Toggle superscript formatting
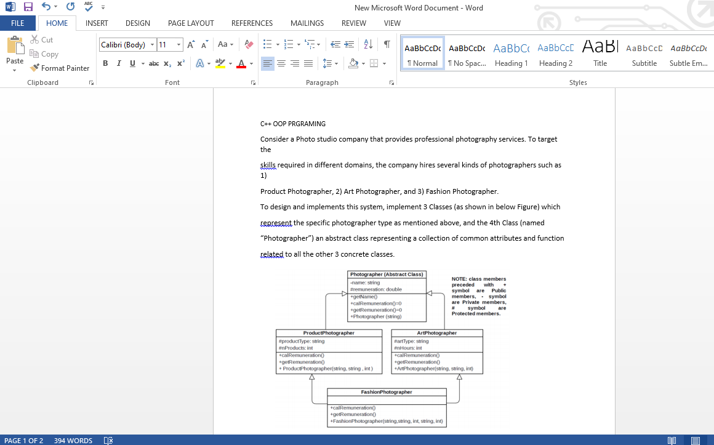Screen dimensions: 714x445 [x=181, y=63]
